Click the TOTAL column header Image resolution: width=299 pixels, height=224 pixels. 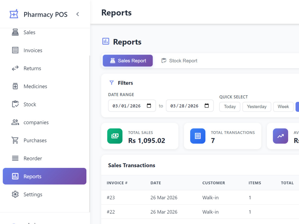pyautogui.click(x=287, y=183)
